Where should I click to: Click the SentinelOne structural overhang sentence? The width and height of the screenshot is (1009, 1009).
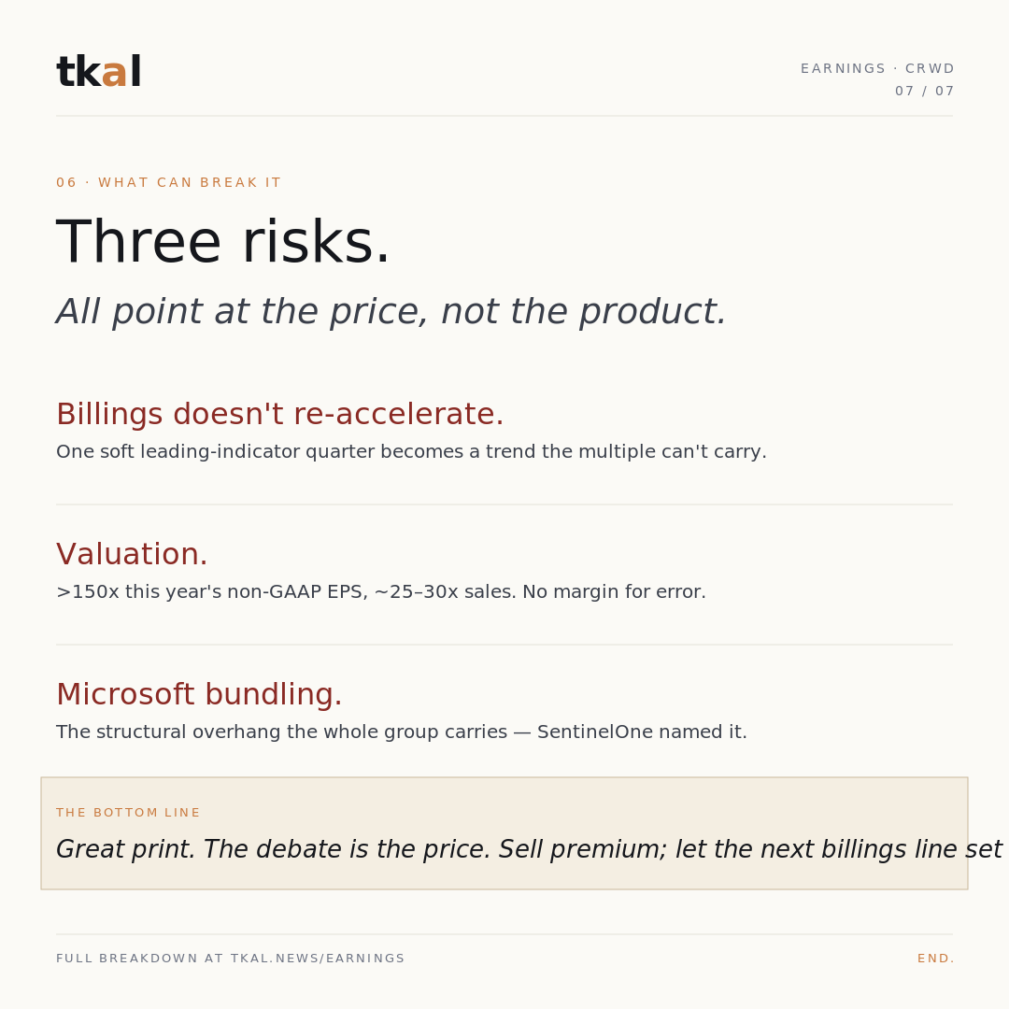[402, 732]
